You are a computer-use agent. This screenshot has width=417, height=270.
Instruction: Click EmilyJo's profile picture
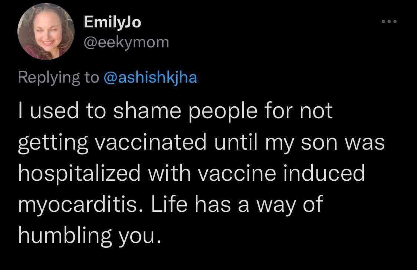click(x=46, y=31)
